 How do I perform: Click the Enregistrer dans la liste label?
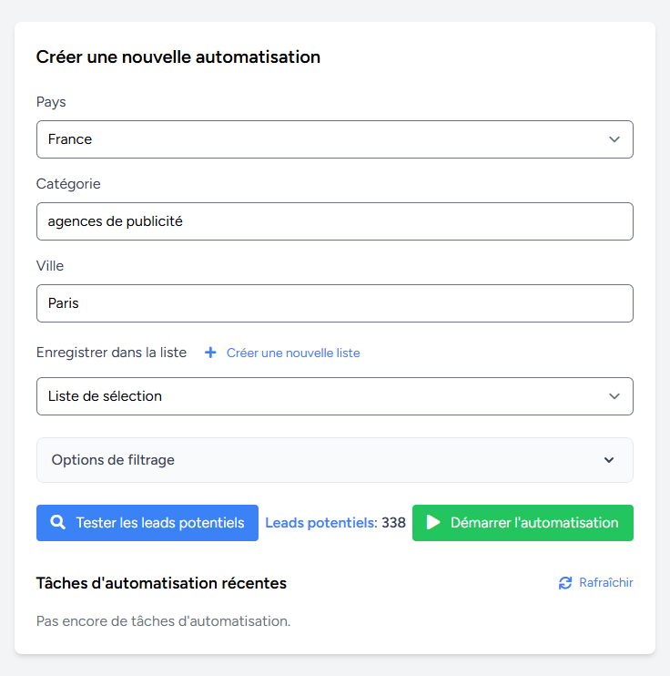pos(112,353)
